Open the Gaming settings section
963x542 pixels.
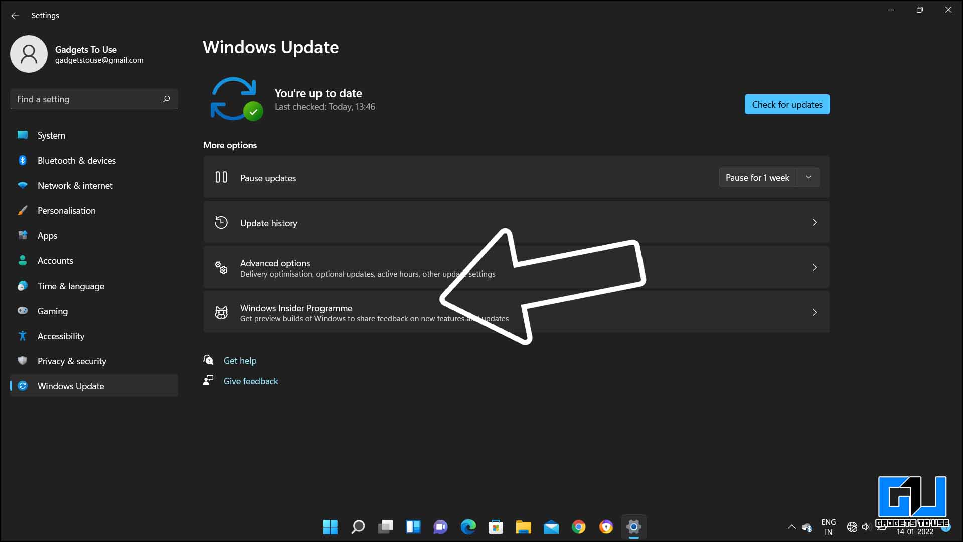(x=53, y=311)
